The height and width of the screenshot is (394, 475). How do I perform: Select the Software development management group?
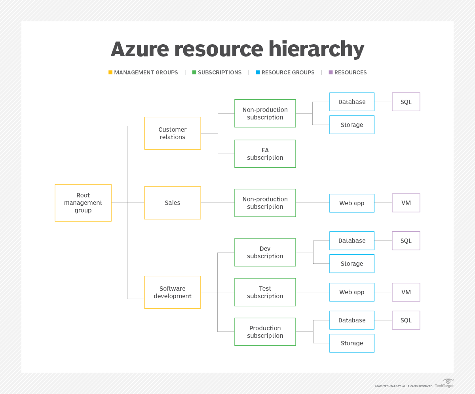[173, 292]
